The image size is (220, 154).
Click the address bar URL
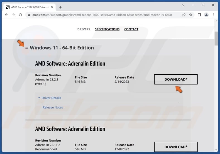[102, 15]
